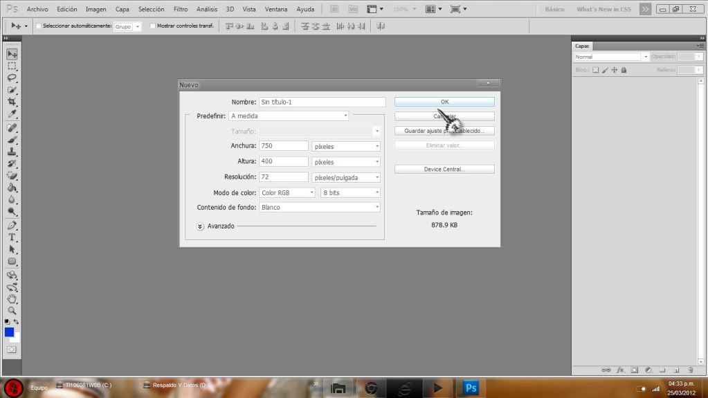Image resolution: width=708 pixels, height=398 pixels.
Task: Open the Anchura units dropdown
Action: (346, 146)
